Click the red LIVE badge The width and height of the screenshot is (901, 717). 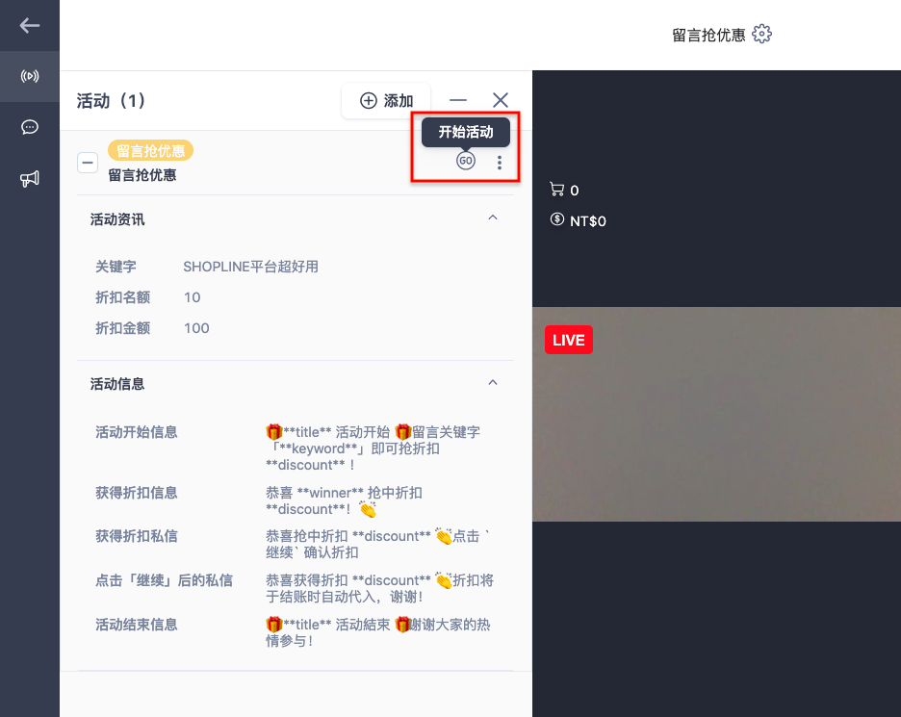tap(568, 340)
